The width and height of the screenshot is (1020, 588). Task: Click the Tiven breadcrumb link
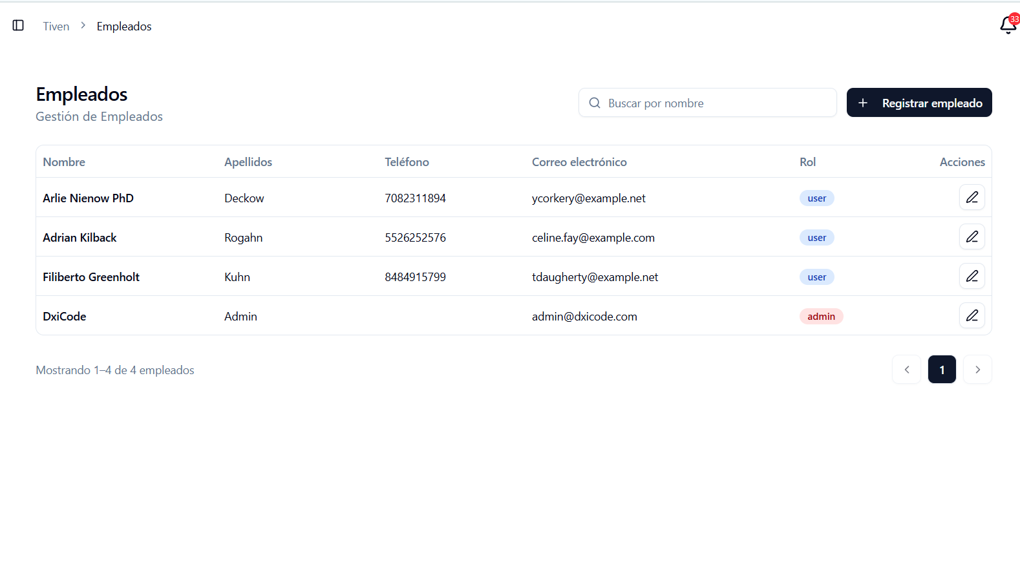coord(56,26)
